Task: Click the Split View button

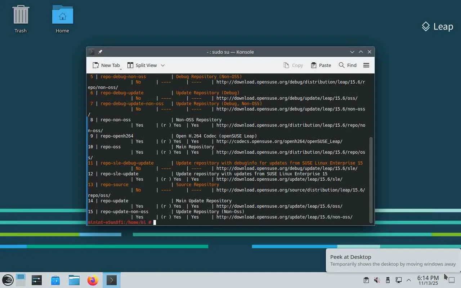Action: (x=142, y=65)
